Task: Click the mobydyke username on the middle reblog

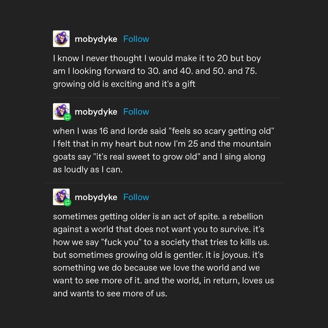Action: (96, 112)
